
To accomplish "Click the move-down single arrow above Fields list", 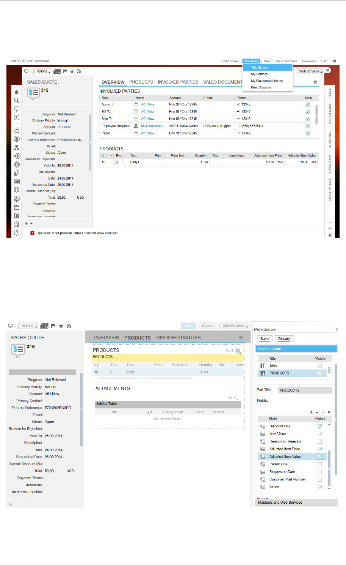I will click(x=323, y=412).
